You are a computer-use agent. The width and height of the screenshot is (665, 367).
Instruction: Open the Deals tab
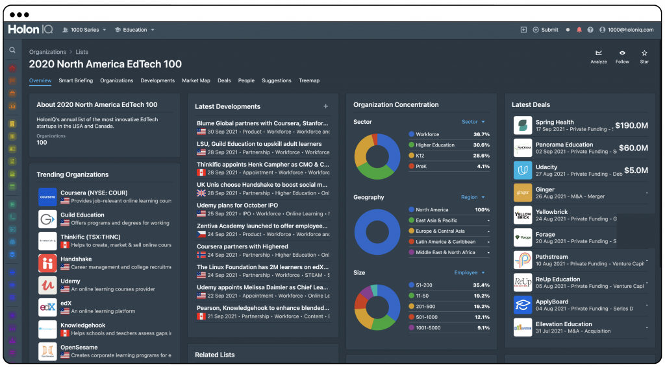click(224, 80)
